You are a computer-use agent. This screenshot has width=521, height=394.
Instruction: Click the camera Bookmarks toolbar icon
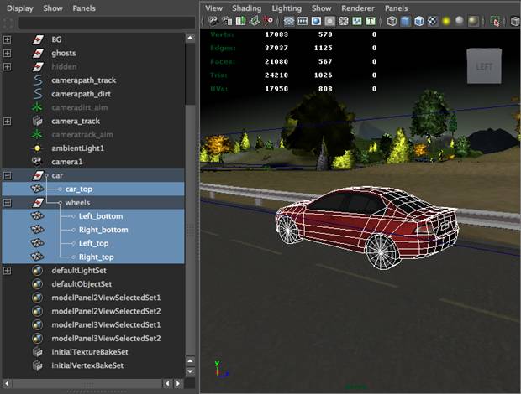(240, 21)
